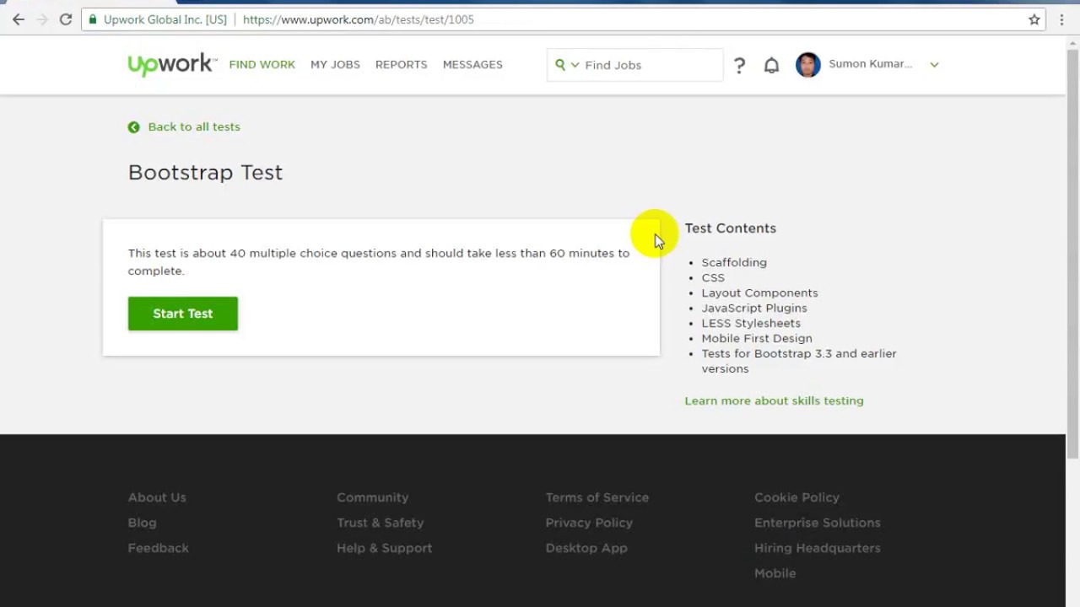Open Hiring Headquarters footer link
Screen dimensions: 1080x607
click(817, 548)
